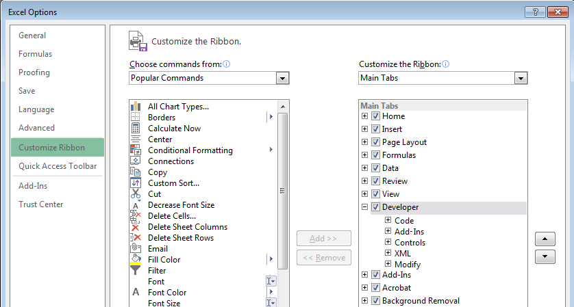Switch to the Trust Center category
The image size is (574, 307).
[x=41, y=204]
